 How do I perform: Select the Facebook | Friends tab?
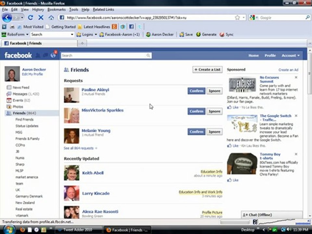tap(39, 43)
